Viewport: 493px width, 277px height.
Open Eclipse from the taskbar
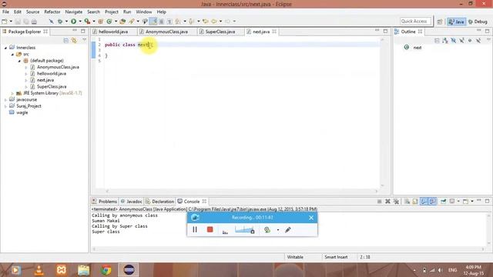(x=129, y=270)
